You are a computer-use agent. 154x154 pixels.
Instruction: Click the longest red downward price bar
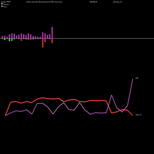43,43
